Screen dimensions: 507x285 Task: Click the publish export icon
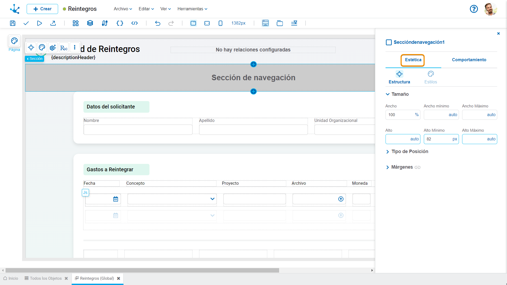(53, 23)
